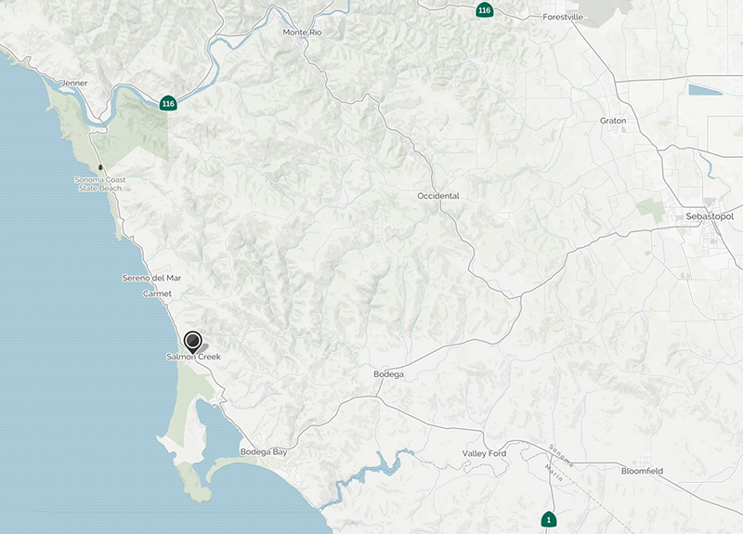Click the Highway 1 shield marker
Image resolution: width=743 pixels, height=534 pixels.
tap(549, 520)
